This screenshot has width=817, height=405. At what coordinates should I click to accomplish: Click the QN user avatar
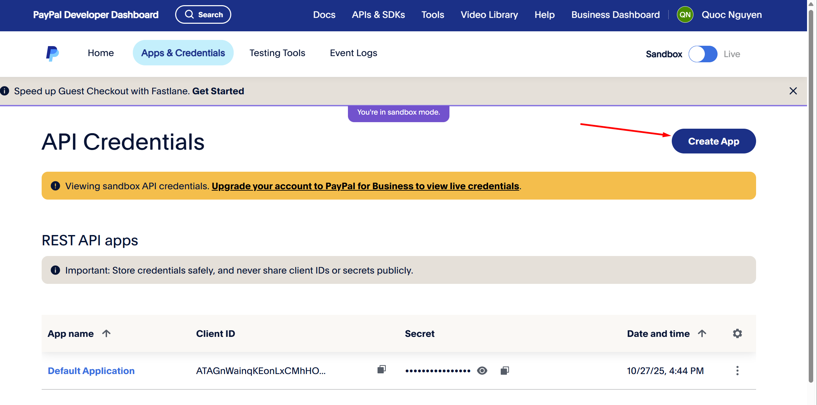(685, 15)
